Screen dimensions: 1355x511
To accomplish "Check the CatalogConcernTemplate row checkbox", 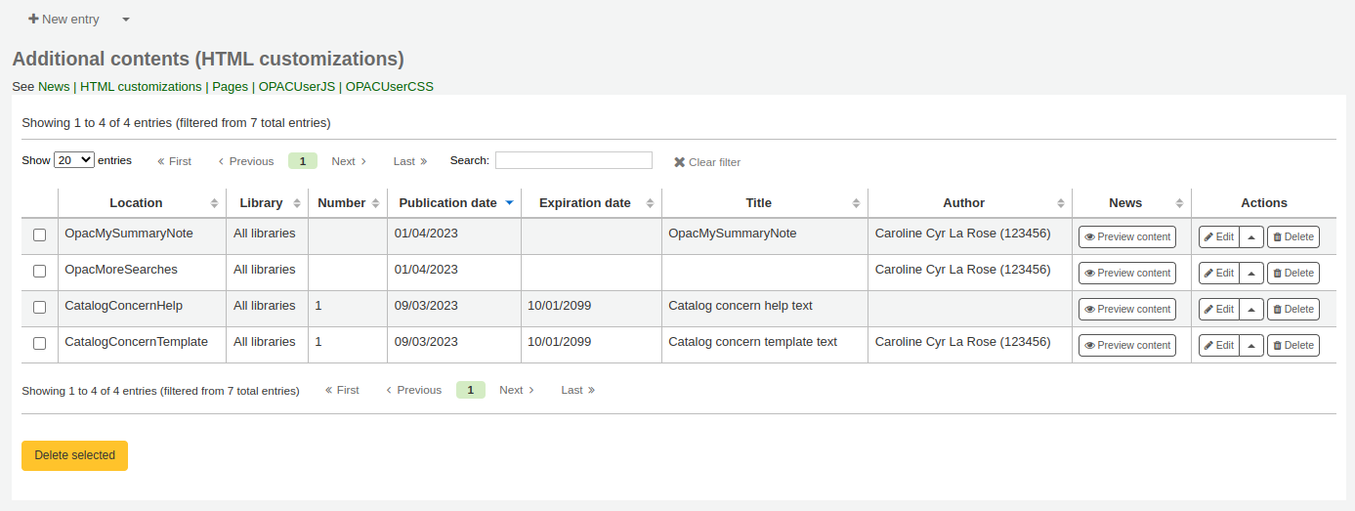I will coord(40,344).
